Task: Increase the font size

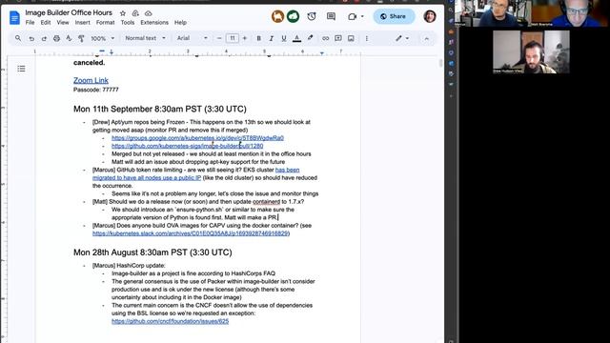Action: 245,38
